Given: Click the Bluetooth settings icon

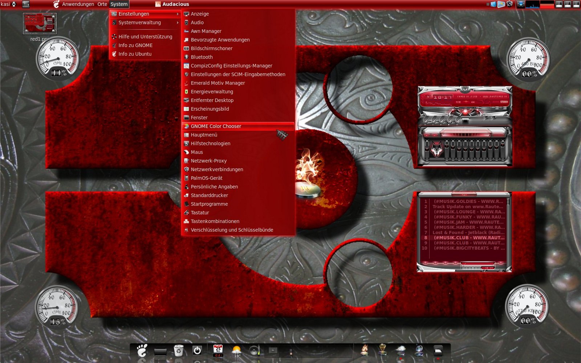Looking at the screenshot, I should click(x=186, y=57).
